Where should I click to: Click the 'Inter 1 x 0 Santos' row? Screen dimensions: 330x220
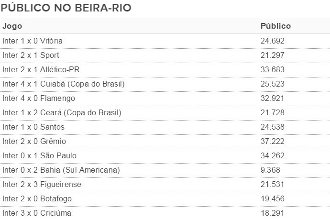[x=165, y=127]
